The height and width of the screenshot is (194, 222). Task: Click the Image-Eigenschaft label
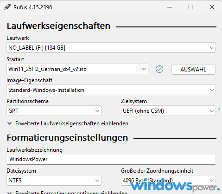[30, 80]
